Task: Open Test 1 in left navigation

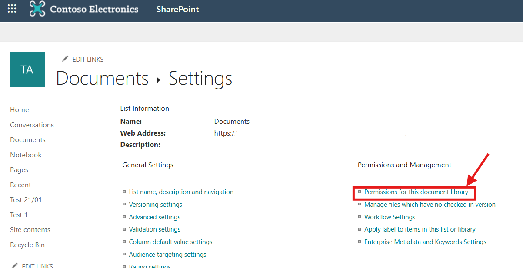Action: point(19,215)
